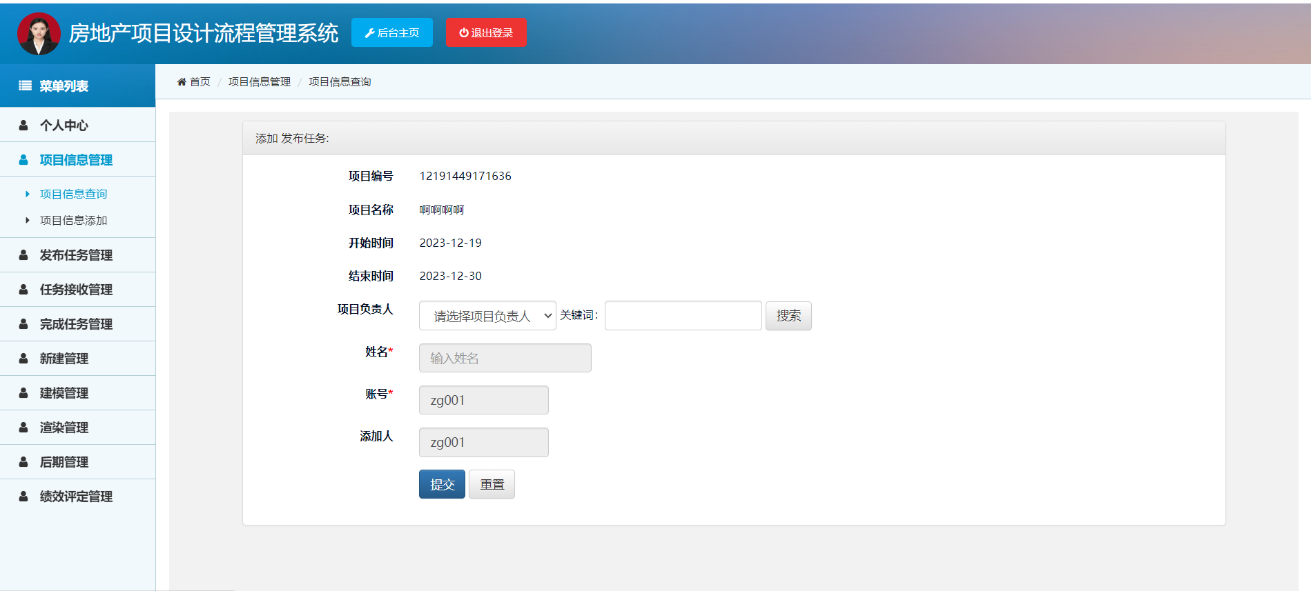
Task: Click the project name 啊啊啊啊
Action: click(x=442, y=210)
